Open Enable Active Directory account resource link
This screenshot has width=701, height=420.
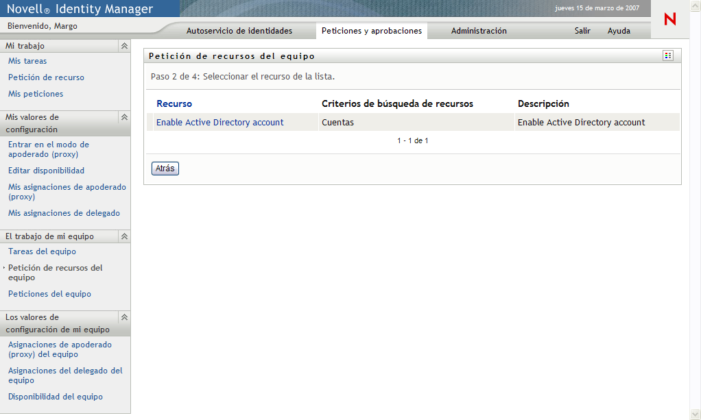coord(219,123)
